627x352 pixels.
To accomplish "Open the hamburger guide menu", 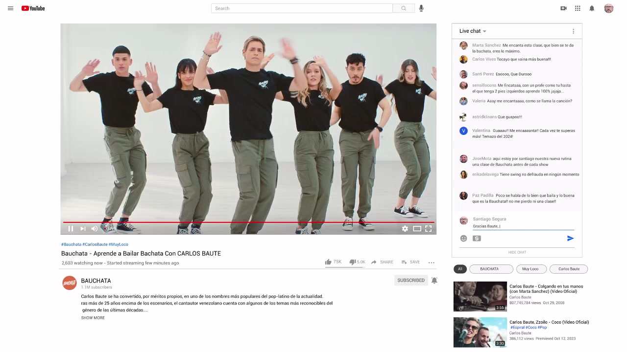I will pos(10,8).
